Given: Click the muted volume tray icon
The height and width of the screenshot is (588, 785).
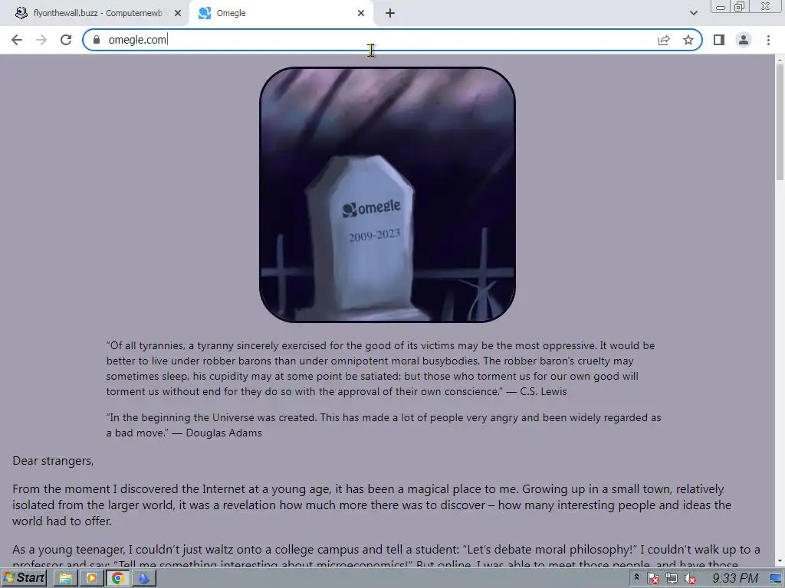Looking at the screenshot, I should tap(690, 579).
